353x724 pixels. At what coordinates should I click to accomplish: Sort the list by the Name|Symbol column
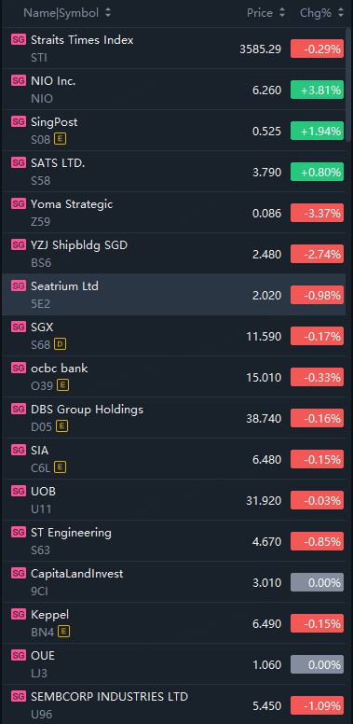pyautogui.click(x=67, y=13)
